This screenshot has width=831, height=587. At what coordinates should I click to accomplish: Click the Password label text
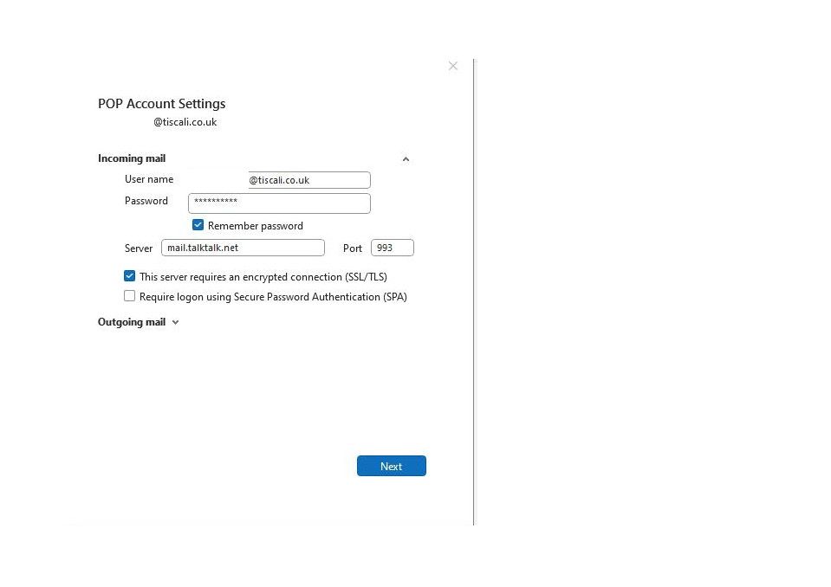pyautogui.click(x=146, y=201)
